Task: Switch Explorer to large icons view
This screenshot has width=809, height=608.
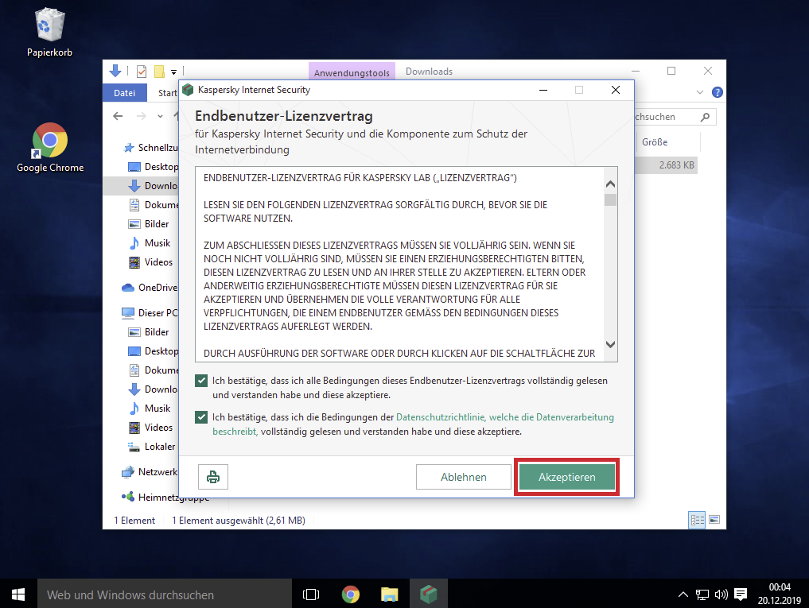Action: [714, 520]
